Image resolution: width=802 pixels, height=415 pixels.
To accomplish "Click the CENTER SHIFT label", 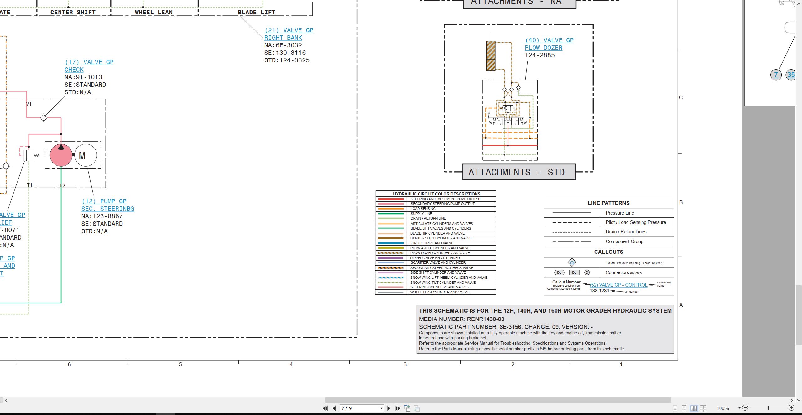I will tap(73, 12).
